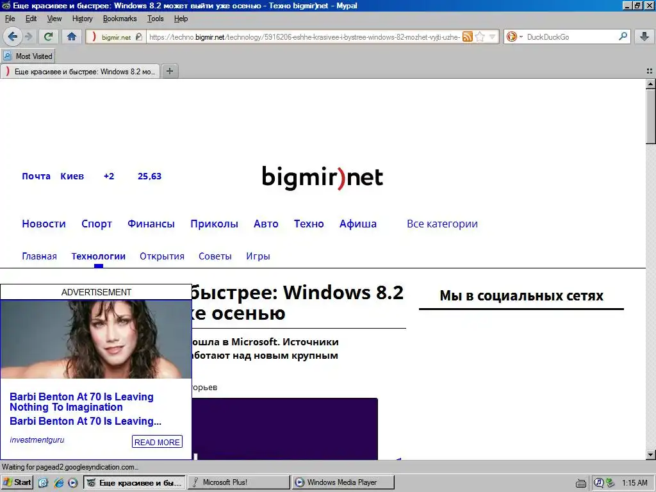The image size is (656, 492).
Task: Click the scrollbar down arrow
Action: pos(650,454)
